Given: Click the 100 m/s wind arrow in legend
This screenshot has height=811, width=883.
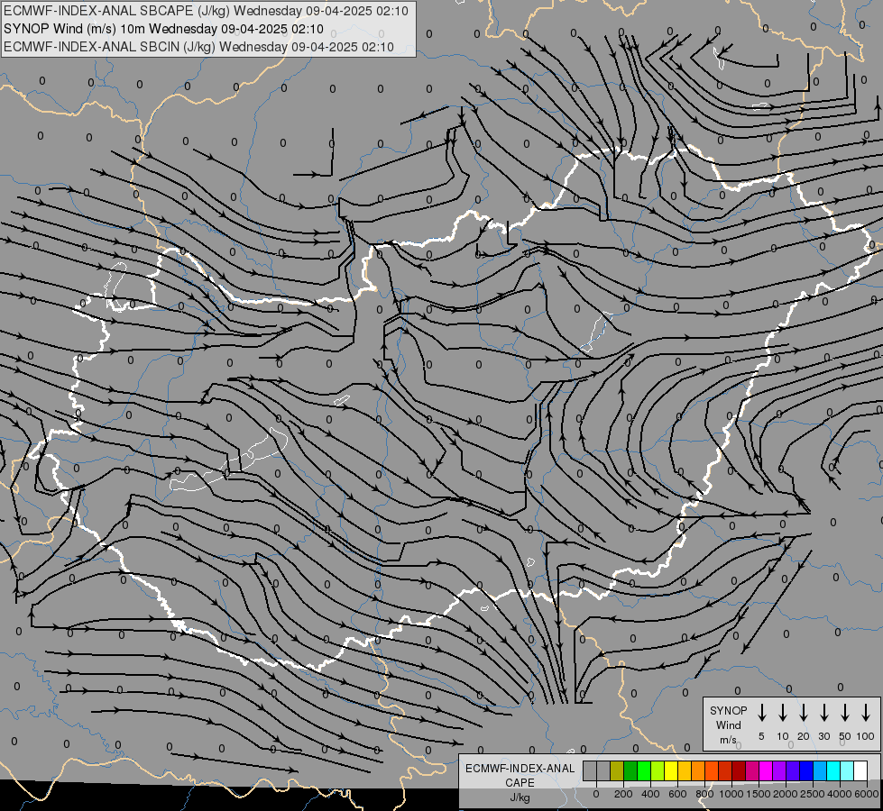Looking at the screenshot, I should pos(866,713).
